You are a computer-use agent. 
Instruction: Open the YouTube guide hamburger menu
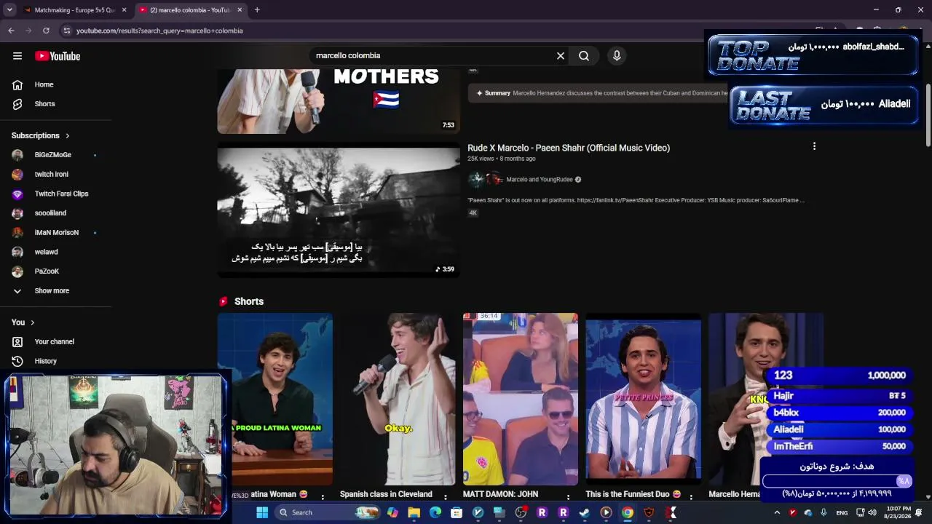(17, 56)
